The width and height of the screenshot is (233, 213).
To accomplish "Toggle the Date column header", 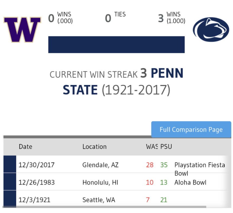I will [x=25, y=147].
